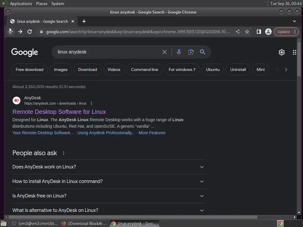This screenshot has width=303, height=227.
Task: Expand How to install AnyDesk question
Action: point(108,181)
